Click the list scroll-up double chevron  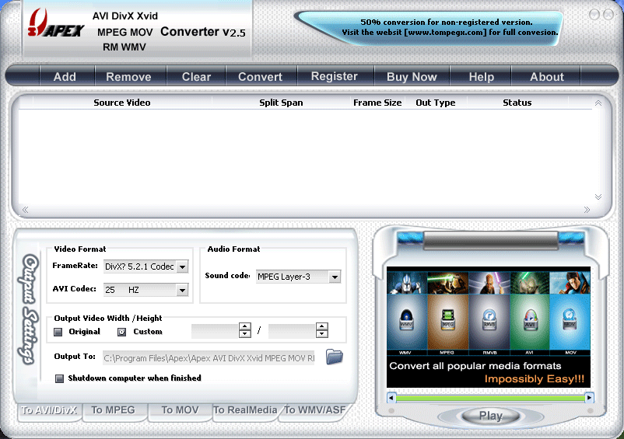pyautogui.click(x=598, y=103)
